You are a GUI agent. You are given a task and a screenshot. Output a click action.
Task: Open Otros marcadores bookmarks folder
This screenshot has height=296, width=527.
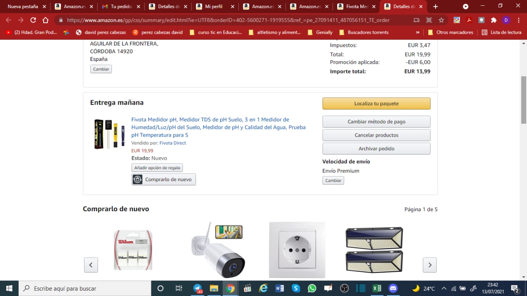click(x=450, y=32)
